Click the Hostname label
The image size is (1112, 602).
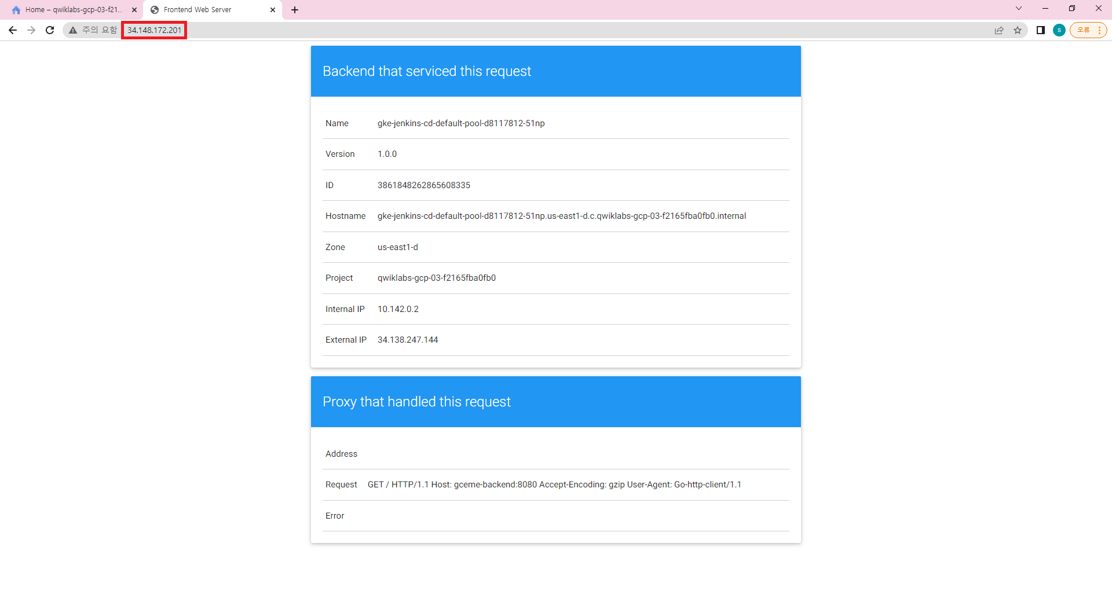pos(345,216)
